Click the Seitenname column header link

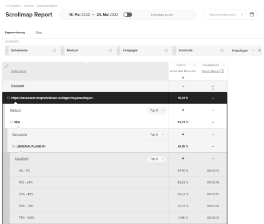tap(19, 71)
